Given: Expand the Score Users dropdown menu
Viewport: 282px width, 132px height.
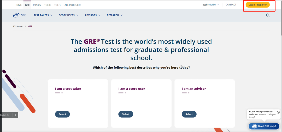Looking at the screenshot, I should point(68,15).
